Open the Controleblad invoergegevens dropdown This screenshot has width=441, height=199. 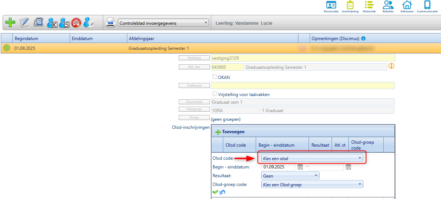click(x=163, y=23)
